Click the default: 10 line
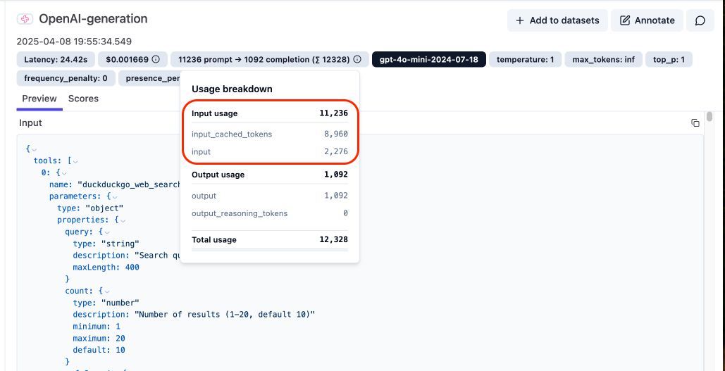 tap(99, 350)
